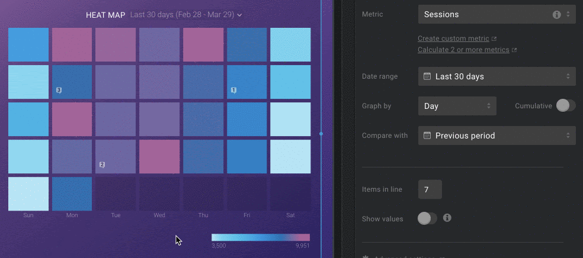This screenshot has height=258, width=583.
Task: Click external link icon beside Create custom metric
Action: click(494, 39)
